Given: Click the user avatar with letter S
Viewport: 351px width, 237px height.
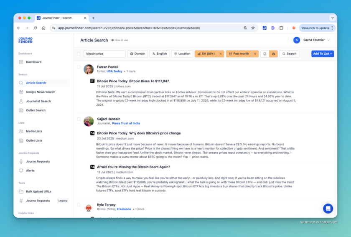Looking at the screenshot, I should (x=297, y=40).
